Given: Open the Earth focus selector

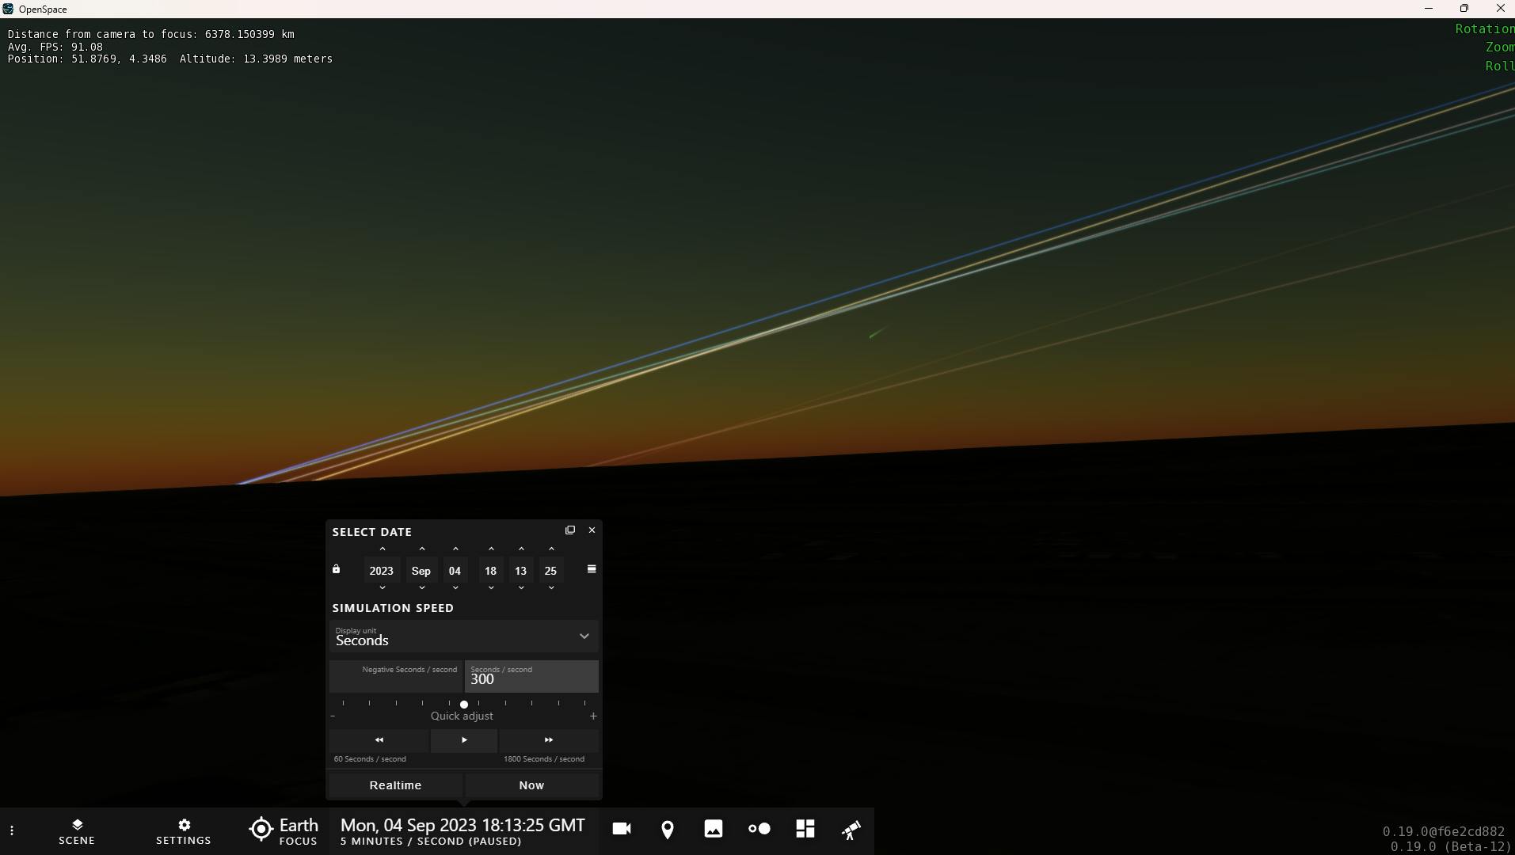Looking at the screenshot, I should (x=284, y=831).
